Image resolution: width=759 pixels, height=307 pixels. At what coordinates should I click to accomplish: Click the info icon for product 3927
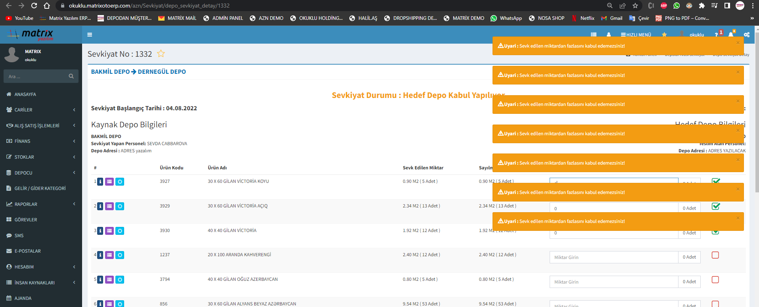click(100, 182)
